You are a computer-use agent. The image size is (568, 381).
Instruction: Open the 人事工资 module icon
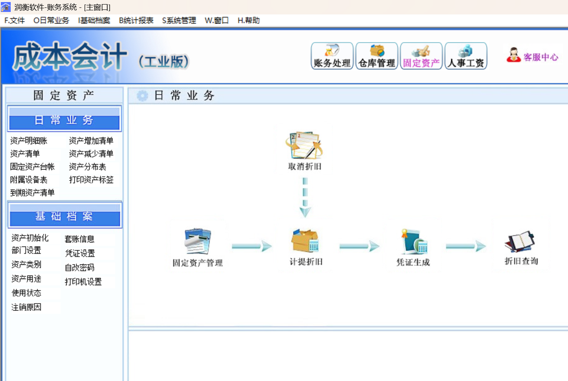pyautogui.click(x=466, y=56)
